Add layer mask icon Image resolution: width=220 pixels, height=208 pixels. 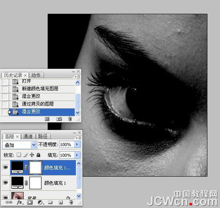pyautogui.click(x=30, y=202)
